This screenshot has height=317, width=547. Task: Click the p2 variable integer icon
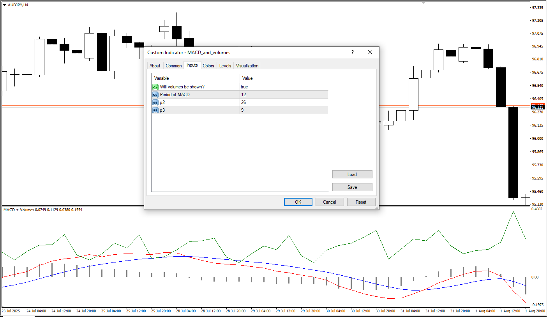tap(155, 102)
